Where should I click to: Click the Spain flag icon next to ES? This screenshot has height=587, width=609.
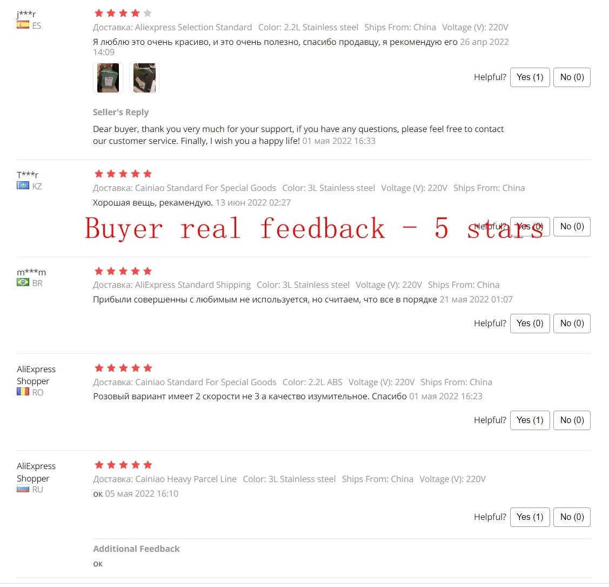[23, 25]
